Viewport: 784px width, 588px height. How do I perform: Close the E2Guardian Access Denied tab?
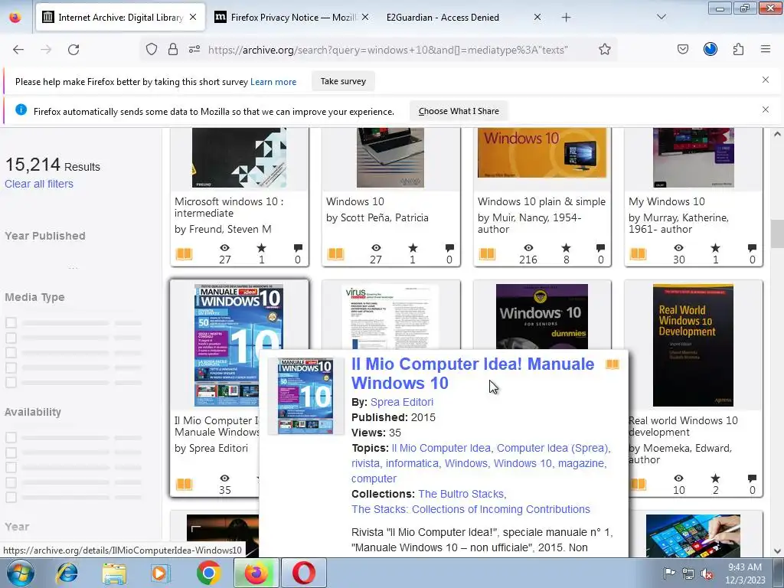pyautogui.click(x=537, y=17)
